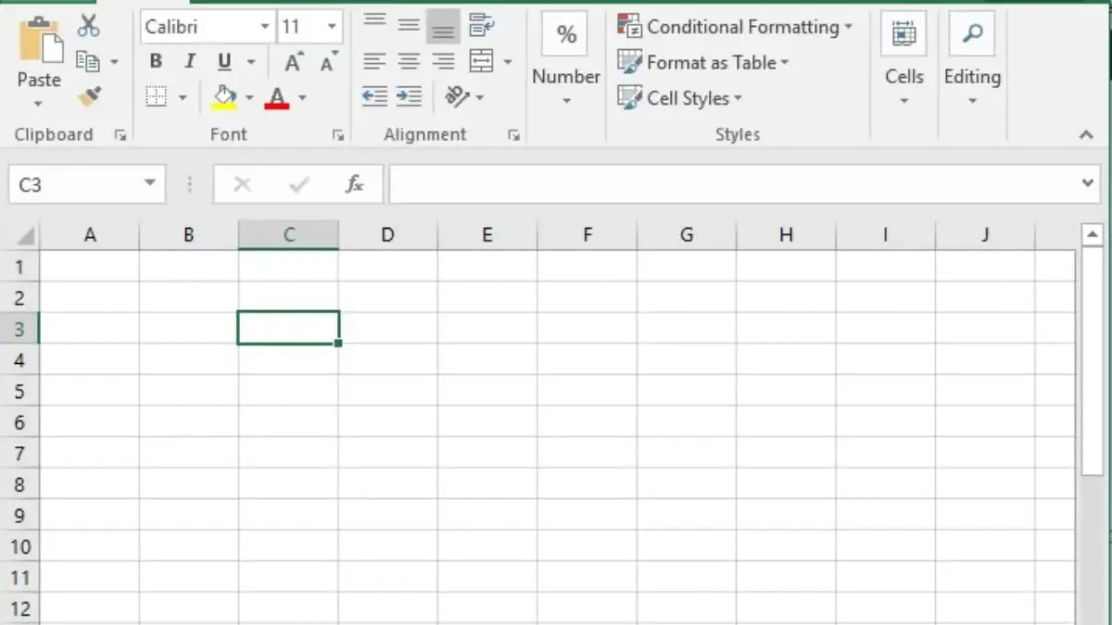Viewport: 1112px width, 625px height.
Task: Open the font size 11 dropdown
Action: coord(332,27)
